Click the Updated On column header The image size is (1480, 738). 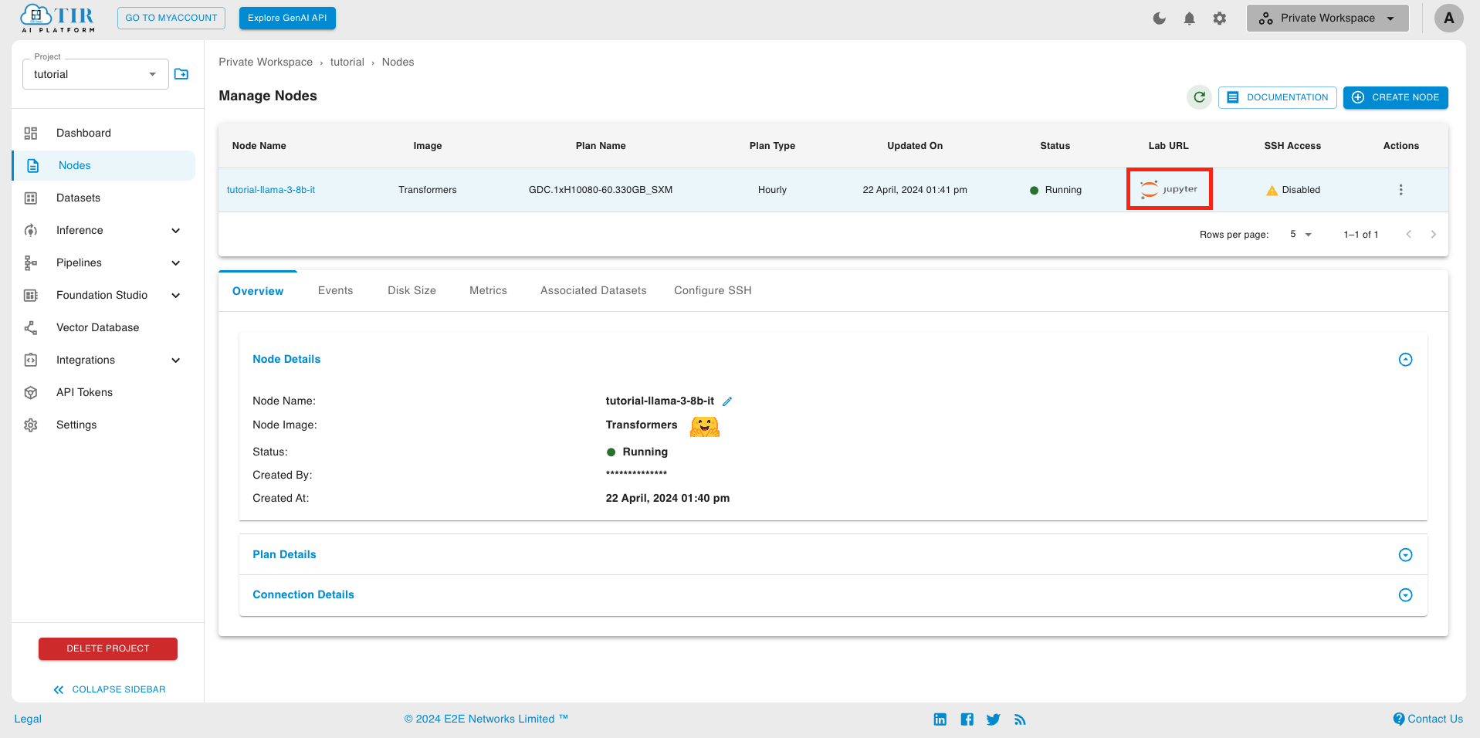915,146
